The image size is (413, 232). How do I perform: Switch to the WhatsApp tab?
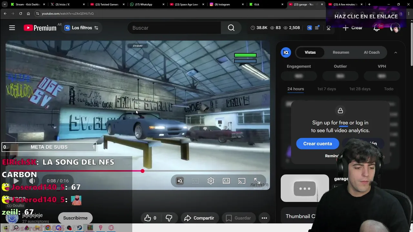[x=147, y=5]
